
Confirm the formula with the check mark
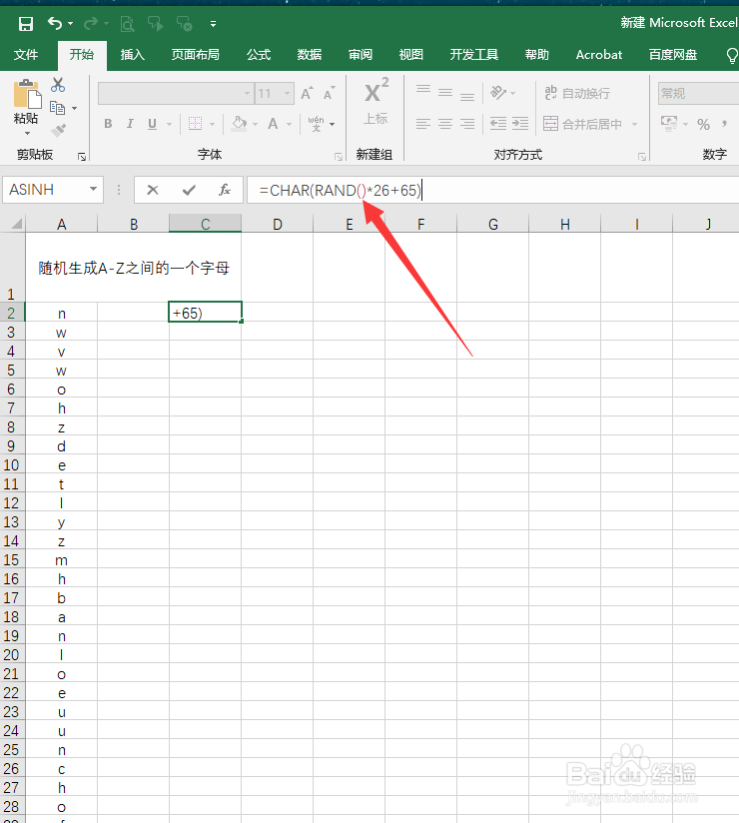[x=189, y=190]
